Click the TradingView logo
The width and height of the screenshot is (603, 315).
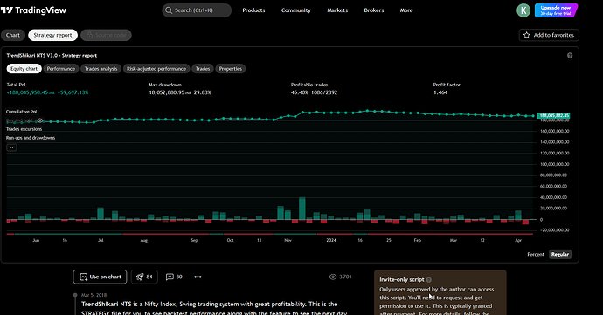[x=33, y=10]
